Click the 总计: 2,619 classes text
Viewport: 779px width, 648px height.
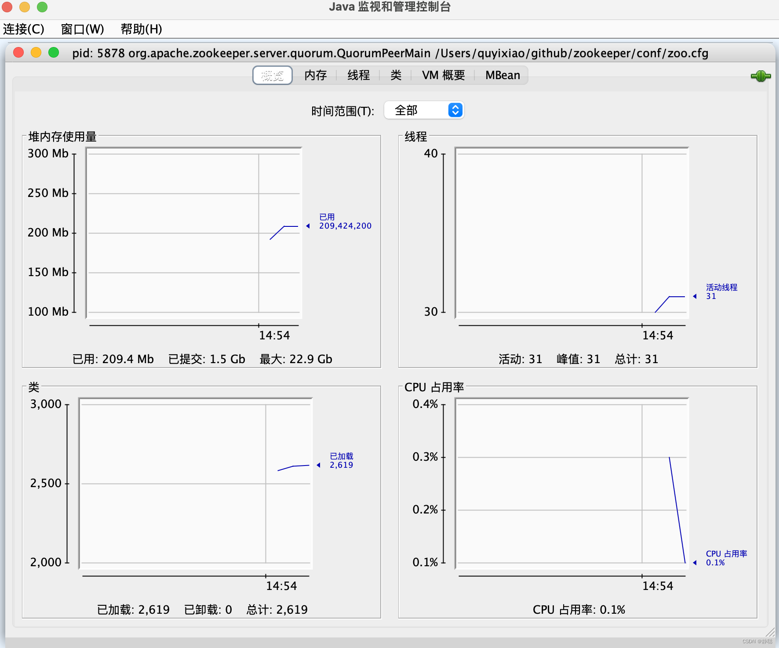click(x=277, y=610)
